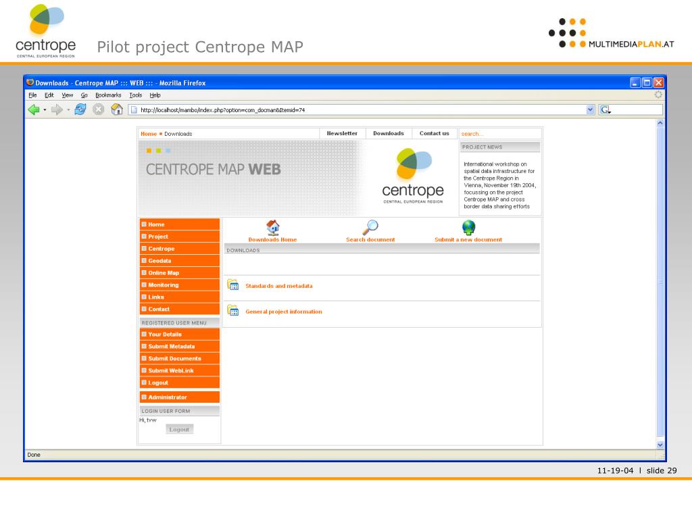692x519 pixels.
Task: Click the browser search box
Action: point(637,110)
